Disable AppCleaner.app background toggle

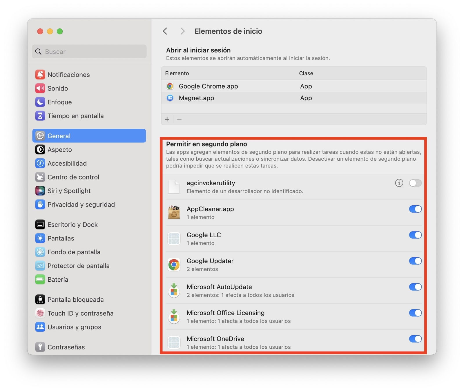tap(415, 209)
